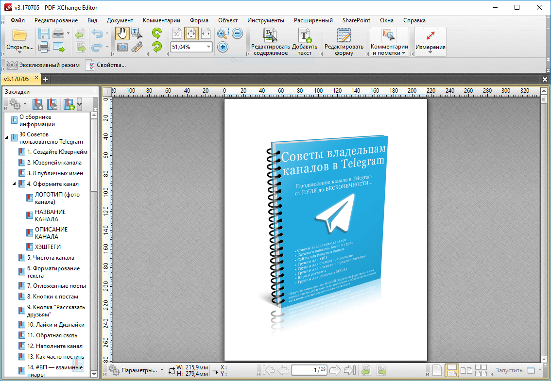Viewport: 551px width, 381px height.
Task: Select the Hand tool
Action: (122, 33)
